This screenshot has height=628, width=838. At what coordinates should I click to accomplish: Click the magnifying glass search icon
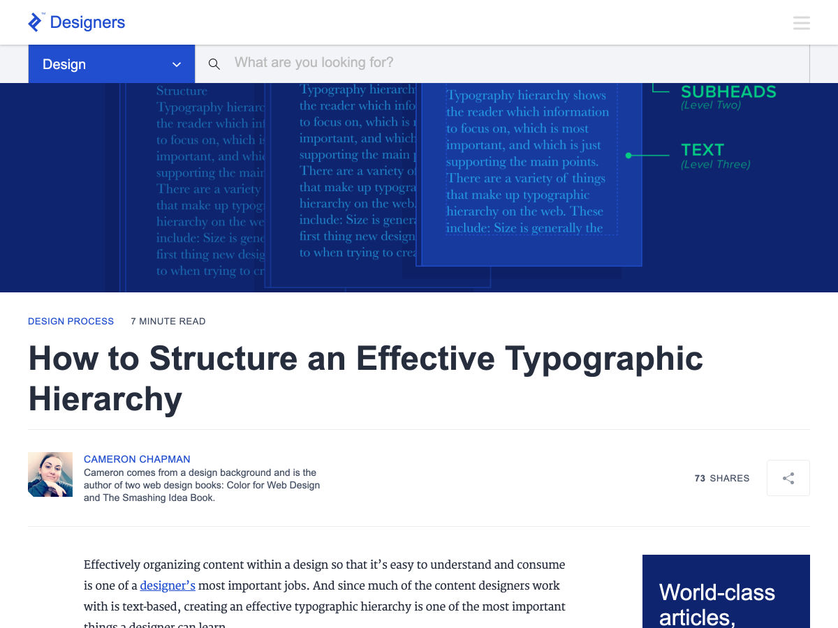[214, 64]
